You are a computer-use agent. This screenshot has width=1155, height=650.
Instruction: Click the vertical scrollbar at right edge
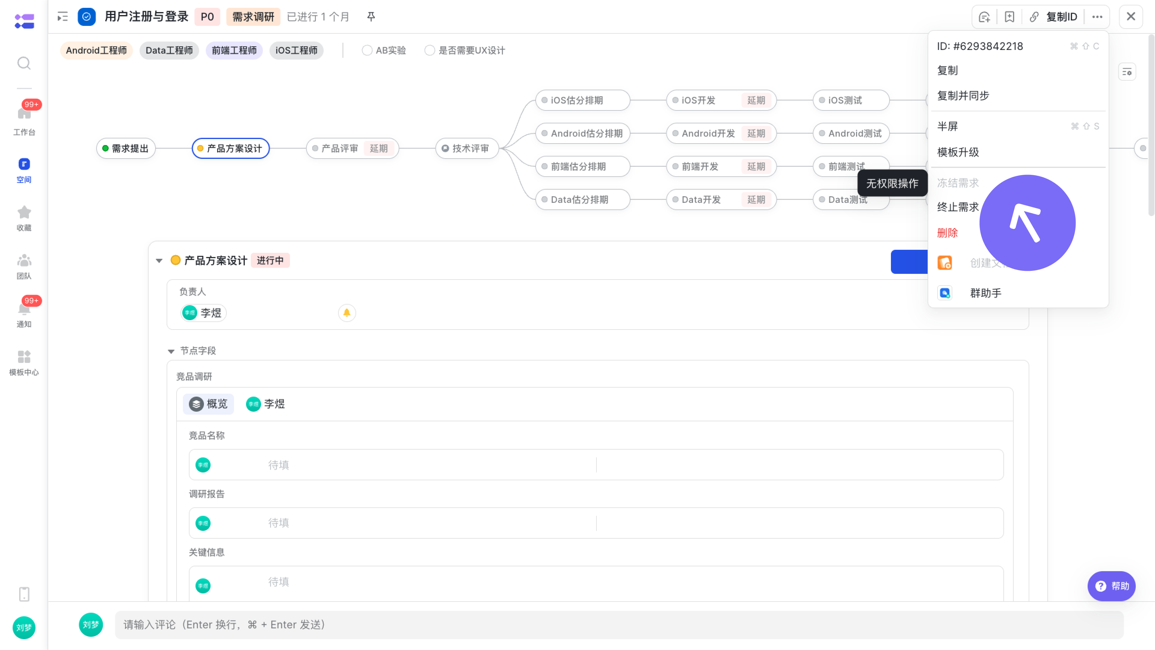pyautogui.click(x=1151, y=125)
